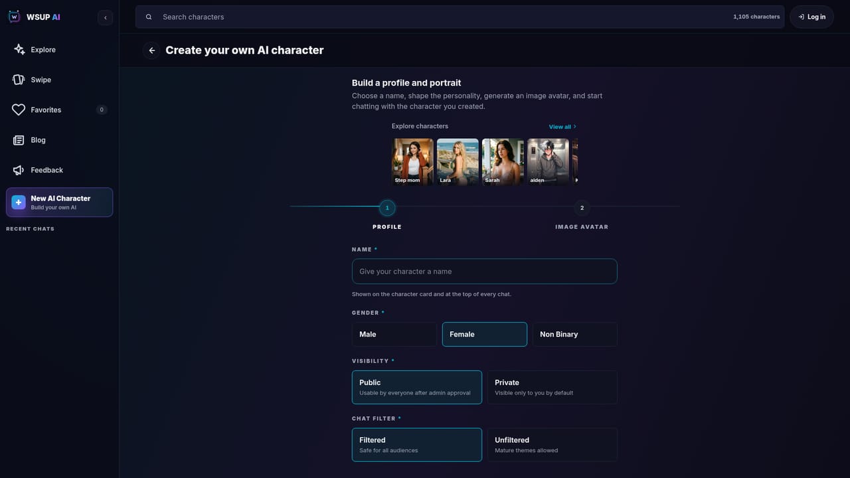The image size is (850, 478).
Task: Focus the Search characters field
Action: 460,17
